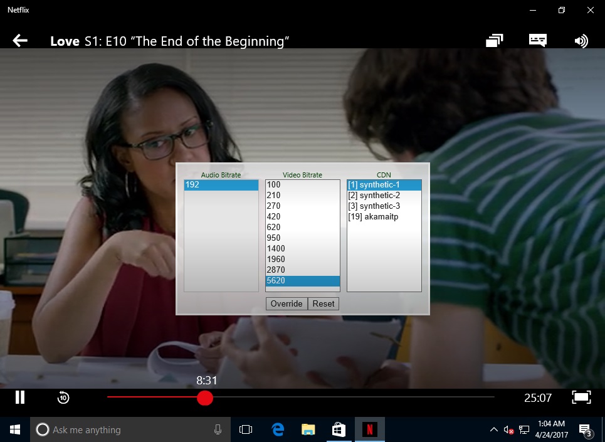Screen dimensions: 605x442
Task: Click the Override button
Action: coord(287,304)
